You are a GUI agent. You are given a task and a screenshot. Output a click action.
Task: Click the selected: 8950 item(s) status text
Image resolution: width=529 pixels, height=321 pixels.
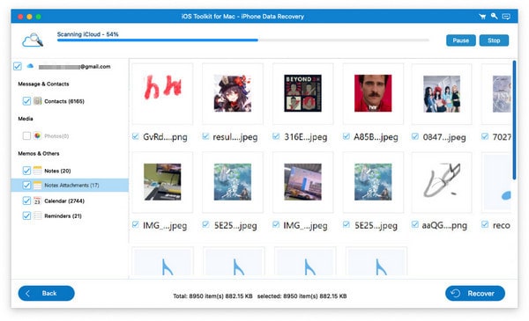tap(302, 296)
